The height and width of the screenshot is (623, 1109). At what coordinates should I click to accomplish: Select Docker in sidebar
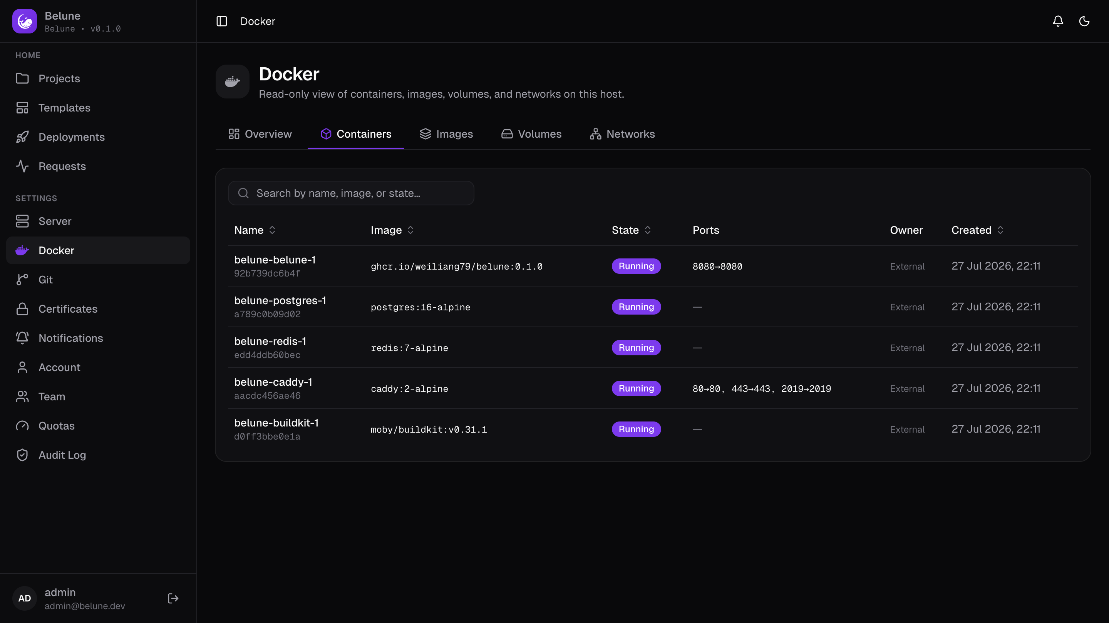[x=98, y=250]
